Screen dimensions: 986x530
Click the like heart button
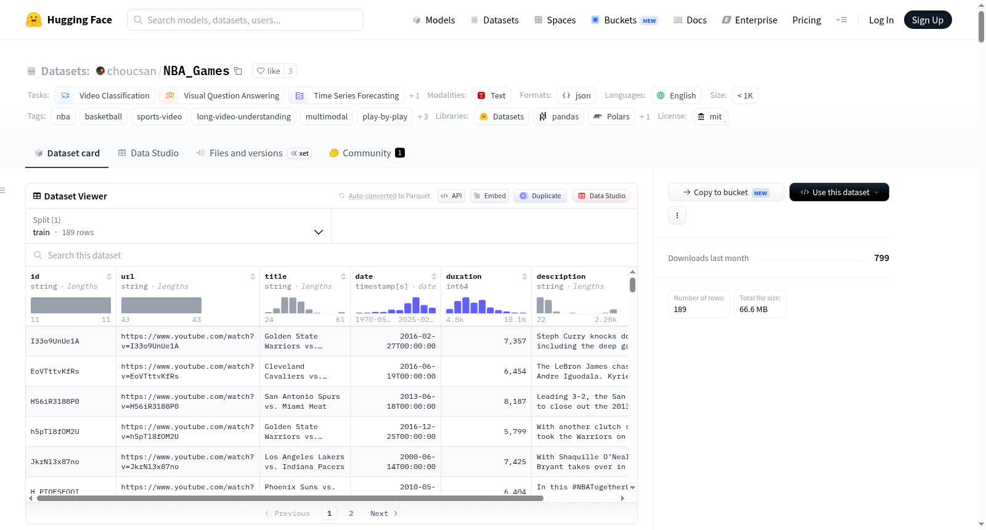[268, 71]
